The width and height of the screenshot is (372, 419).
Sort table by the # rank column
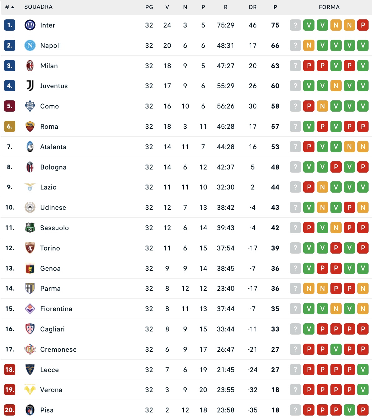click(x=10, y=7)
